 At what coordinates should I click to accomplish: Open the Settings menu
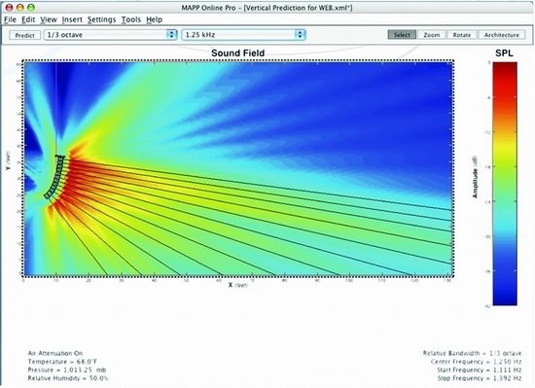point(102,19)
